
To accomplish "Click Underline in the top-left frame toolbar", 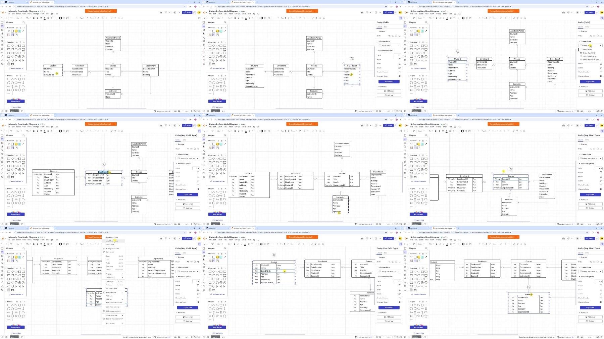I will (x=41, y=18).
